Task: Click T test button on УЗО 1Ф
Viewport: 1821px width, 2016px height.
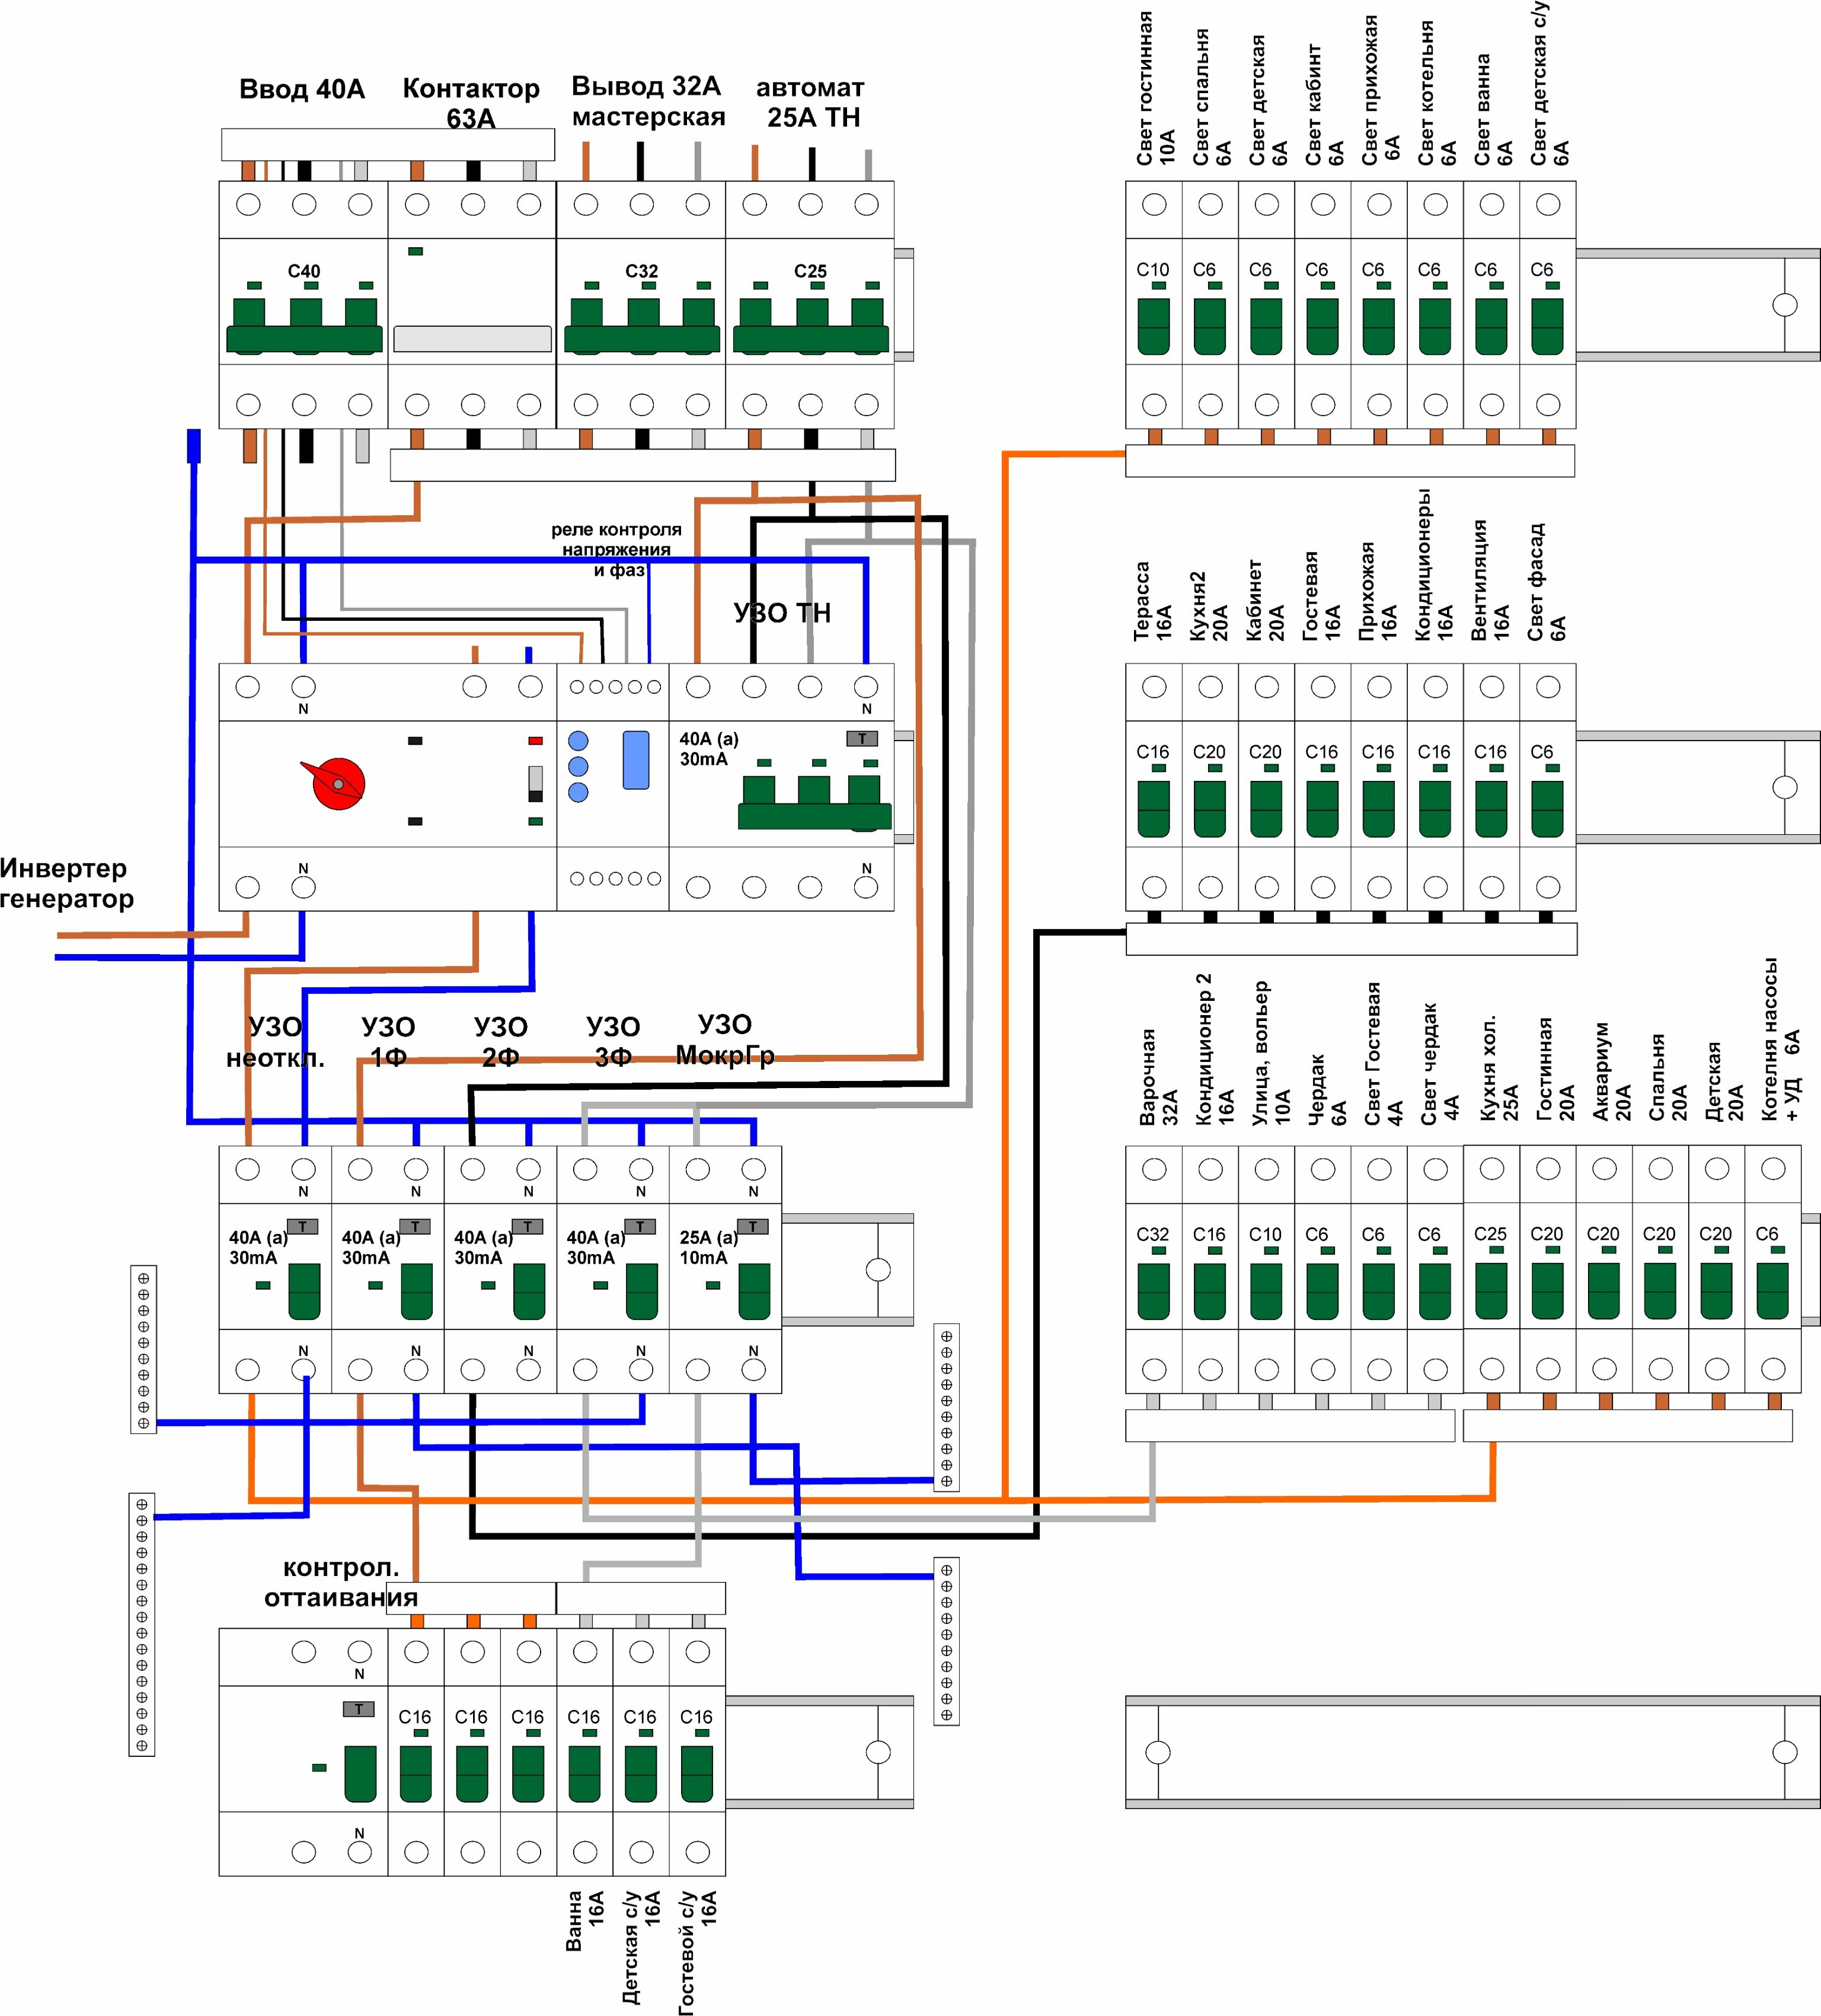Action: tap(415, 1227)
